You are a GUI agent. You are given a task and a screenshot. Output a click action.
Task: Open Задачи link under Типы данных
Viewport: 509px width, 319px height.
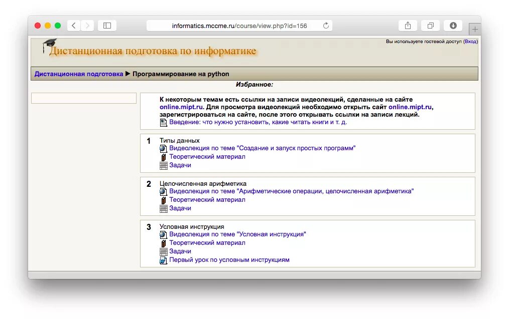click(180, 165)
